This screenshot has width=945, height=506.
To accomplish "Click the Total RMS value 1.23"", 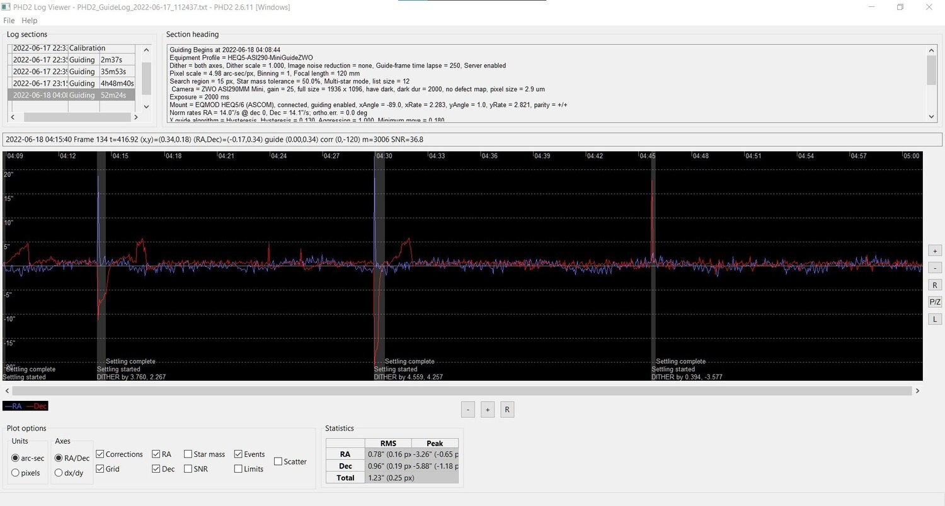I will 388,478.
